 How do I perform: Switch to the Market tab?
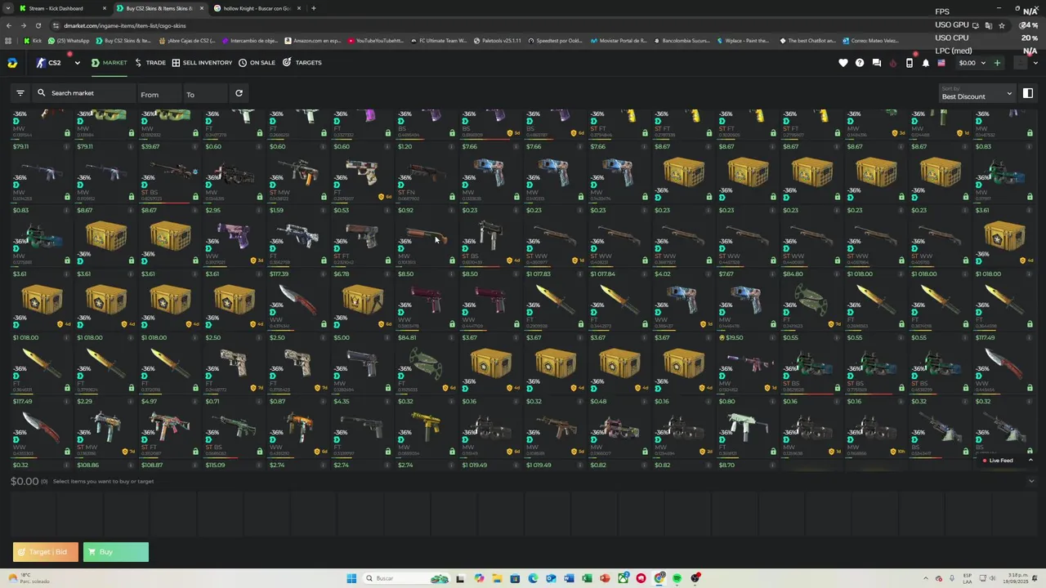click(109, 63)
